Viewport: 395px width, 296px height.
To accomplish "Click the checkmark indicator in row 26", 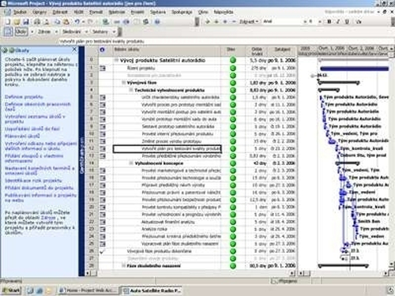I will click(x=102, y=252).
